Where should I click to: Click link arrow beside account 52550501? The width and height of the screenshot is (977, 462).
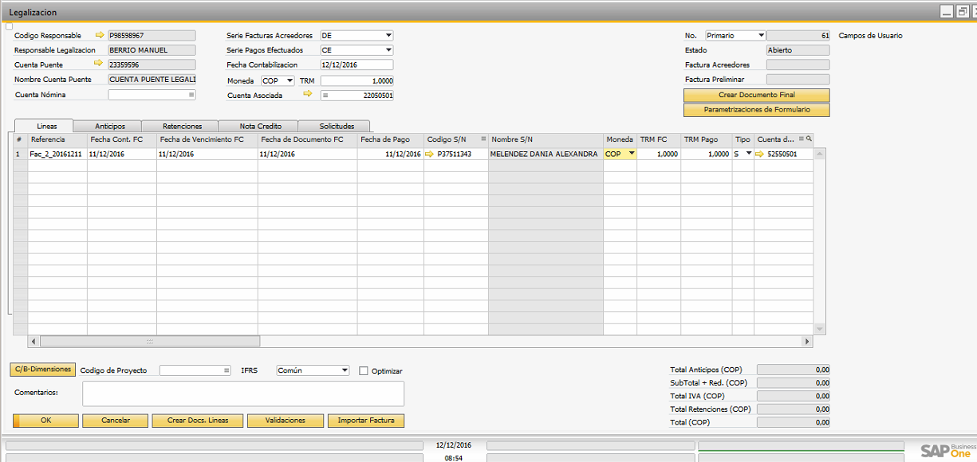pos(760,155)
